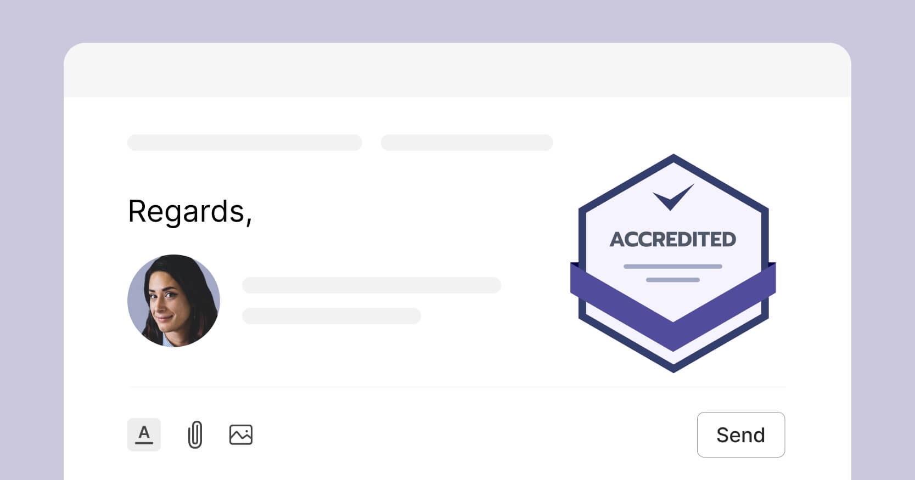Select the signature name placeholder line
Image resolution: width=915 pixels, height=480 pixels.
tap(372, 285)
